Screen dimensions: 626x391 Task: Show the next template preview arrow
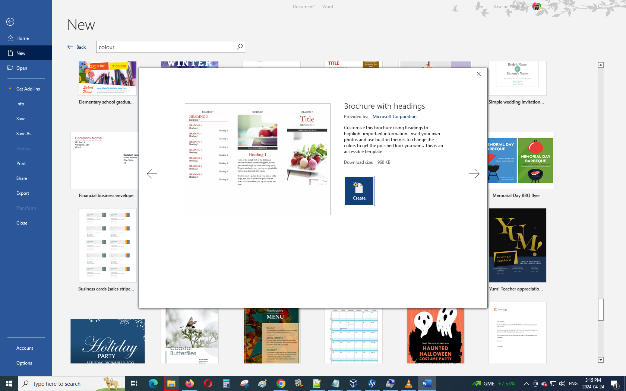tap(474, 174)
